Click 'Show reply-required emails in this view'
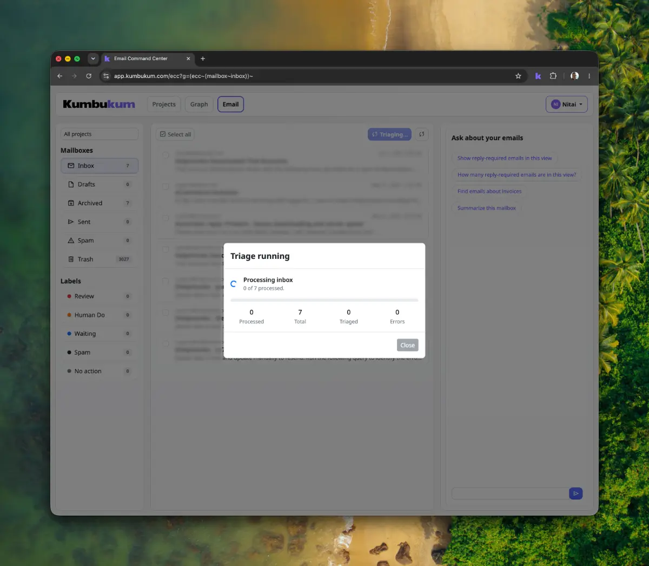649x566 pixels. click(505, 158)
